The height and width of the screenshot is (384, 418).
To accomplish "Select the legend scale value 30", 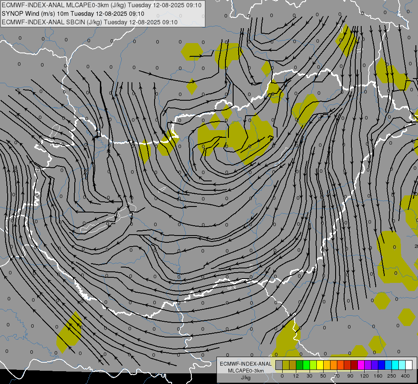I will click(x=310, y=376).
